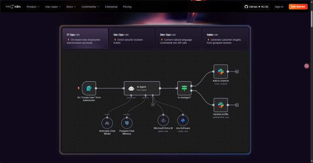The width and height of the screenshot is (313, 163).
Task: Select the IT Ops can tab
Action: click(85, 38)
